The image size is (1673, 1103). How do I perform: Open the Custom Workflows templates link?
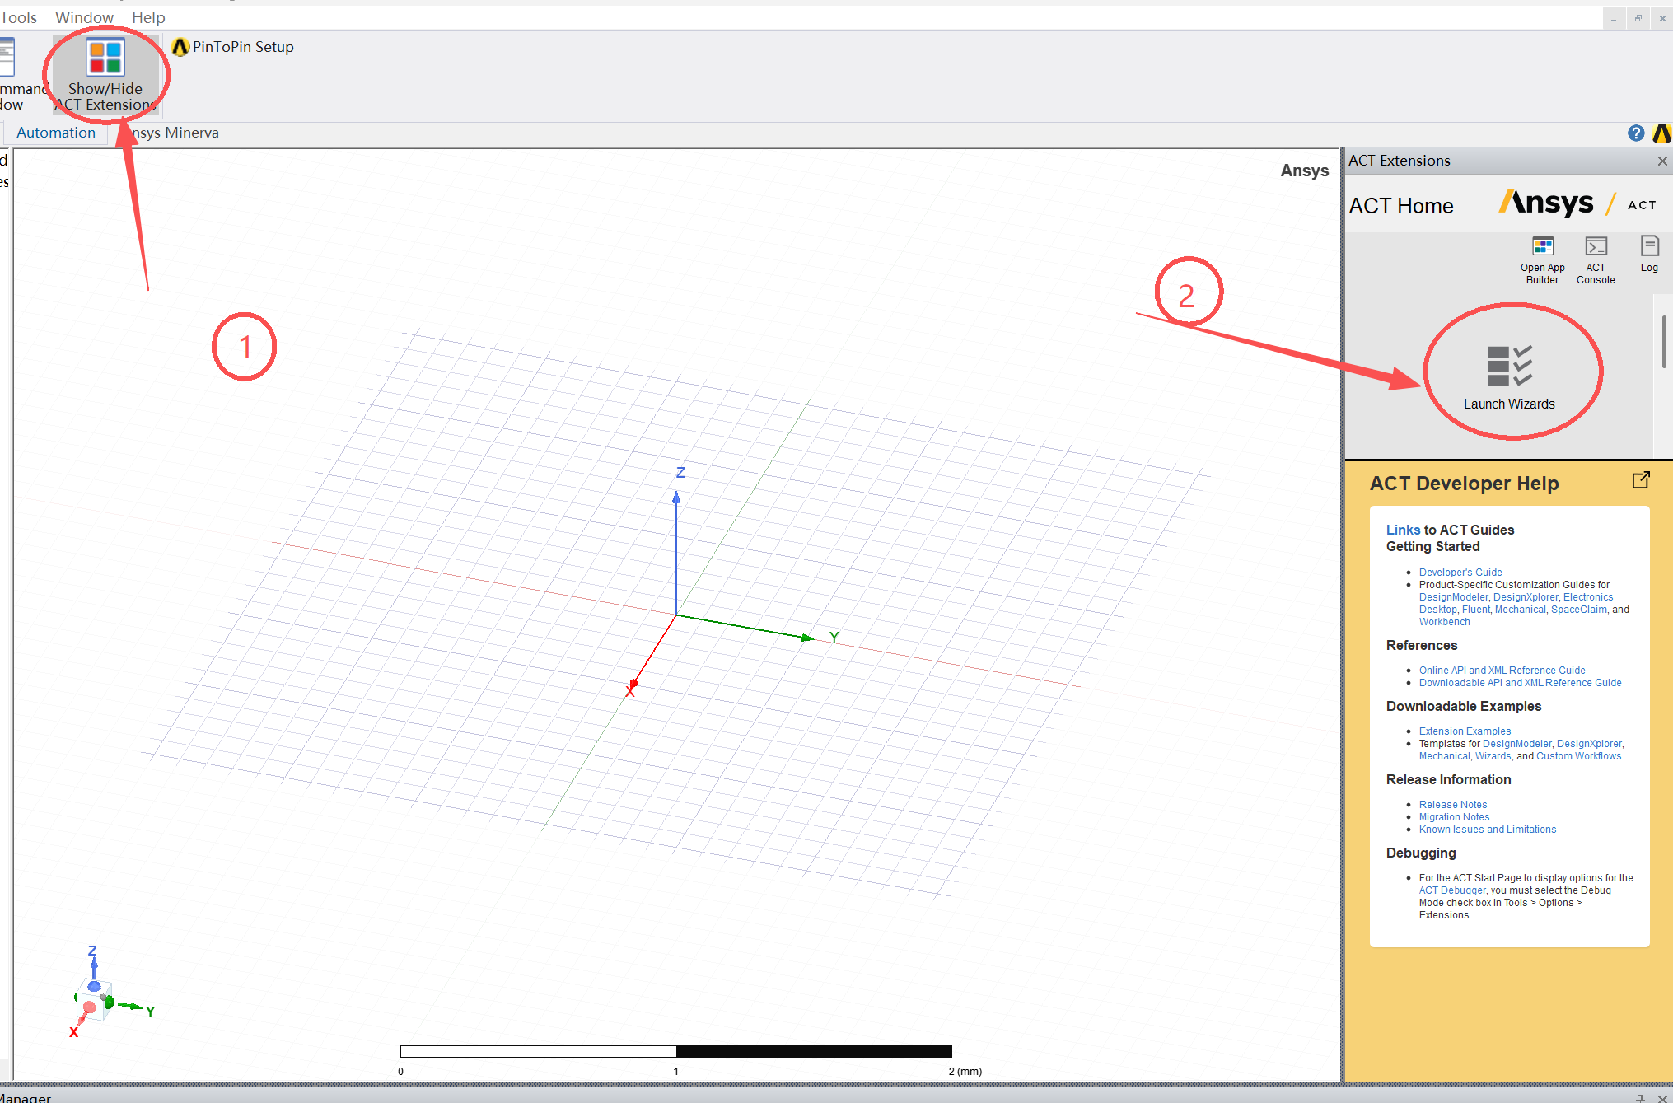1578,756
